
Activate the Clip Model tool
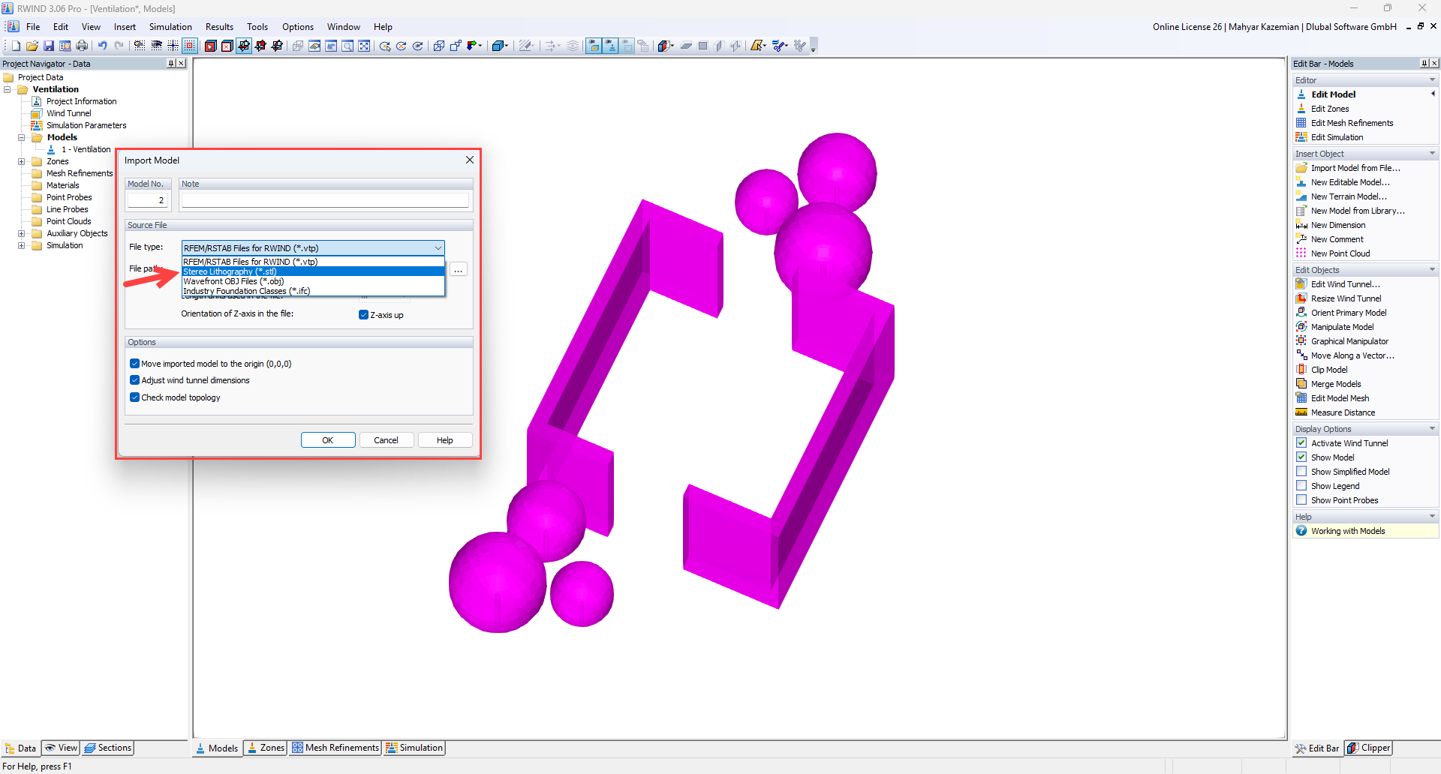[1328, 369]
